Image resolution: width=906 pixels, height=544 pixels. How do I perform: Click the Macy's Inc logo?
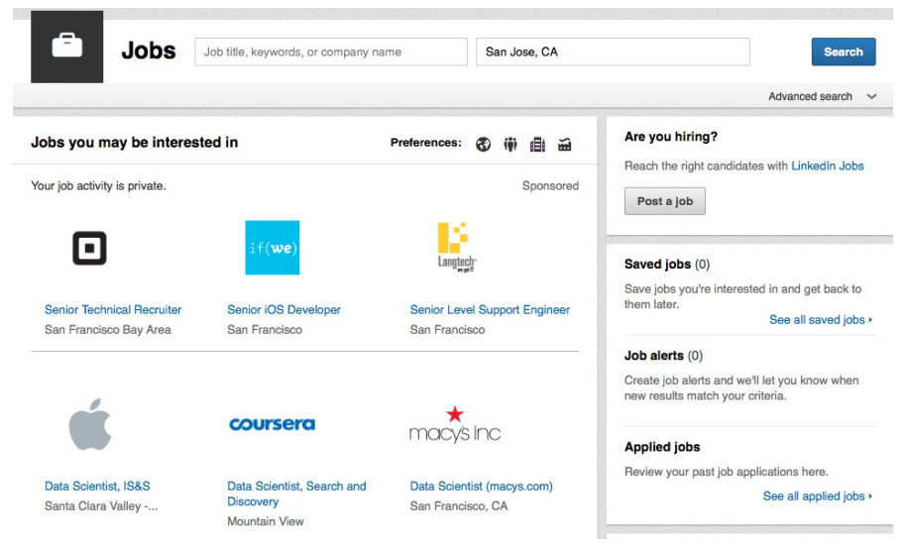[x=455, y=425]
